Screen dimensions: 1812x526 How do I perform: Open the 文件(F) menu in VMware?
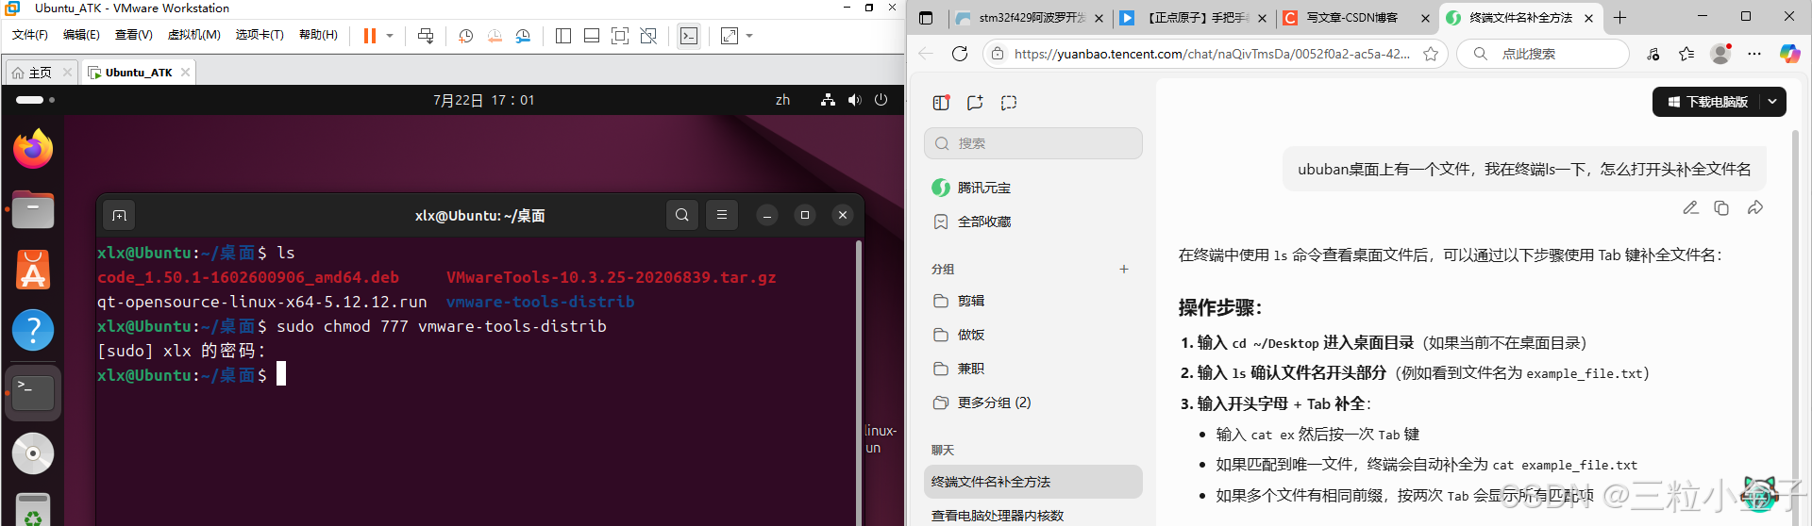pos(30,35)
